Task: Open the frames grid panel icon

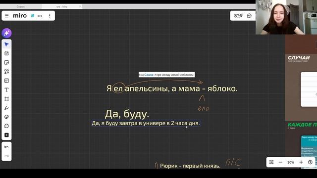Action: point(271,162)
